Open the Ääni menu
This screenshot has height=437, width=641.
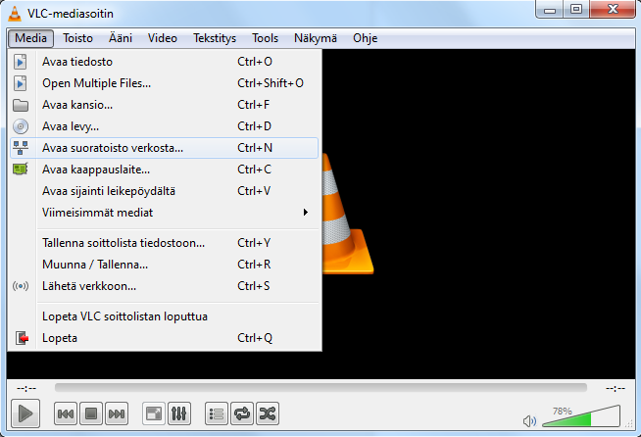[121, 38]
